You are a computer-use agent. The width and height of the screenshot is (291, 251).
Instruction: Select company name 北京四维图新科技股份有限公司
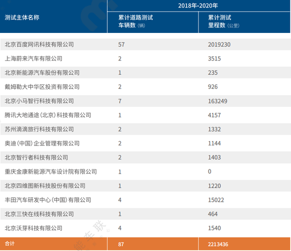coord(45,186)
